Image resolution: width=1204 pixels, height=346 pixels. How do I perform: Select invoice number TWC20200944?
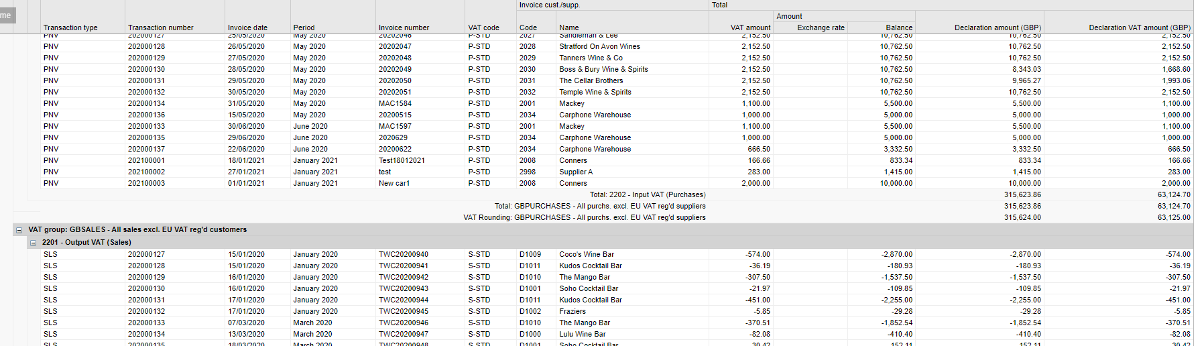click(x=404, y=300)
